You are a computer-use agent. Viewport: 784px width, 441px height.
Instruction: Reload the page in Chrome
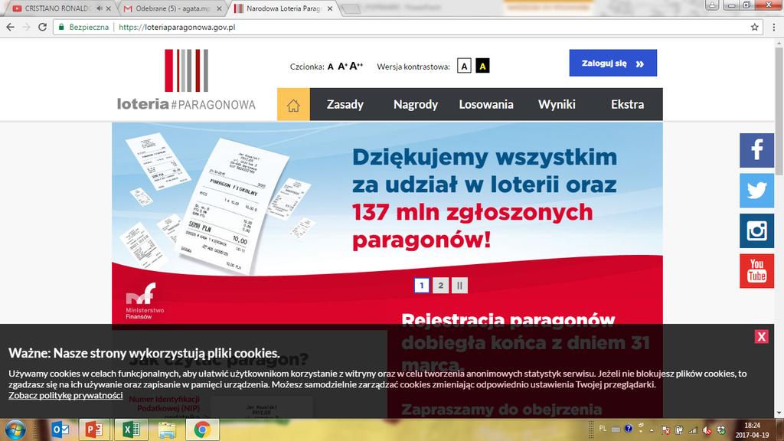click(x=43, y=27)
